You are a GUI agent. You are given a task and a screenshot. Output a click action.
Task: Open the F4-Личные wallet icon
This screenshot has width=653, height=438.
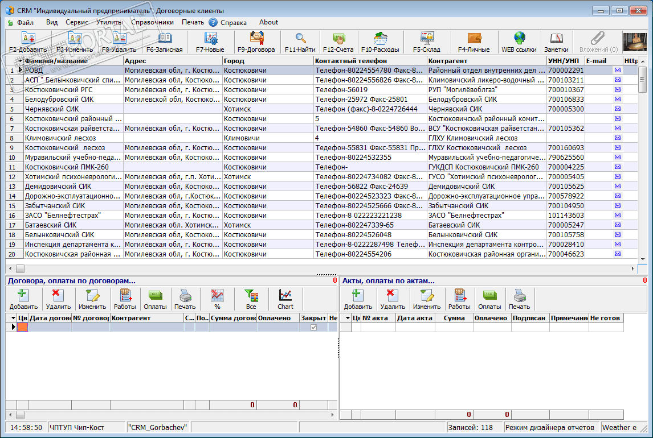474,38
